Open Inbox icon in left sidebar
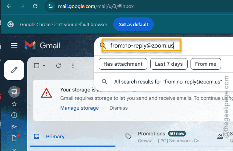Screen dimensions: 233x151 pos(14,92)
